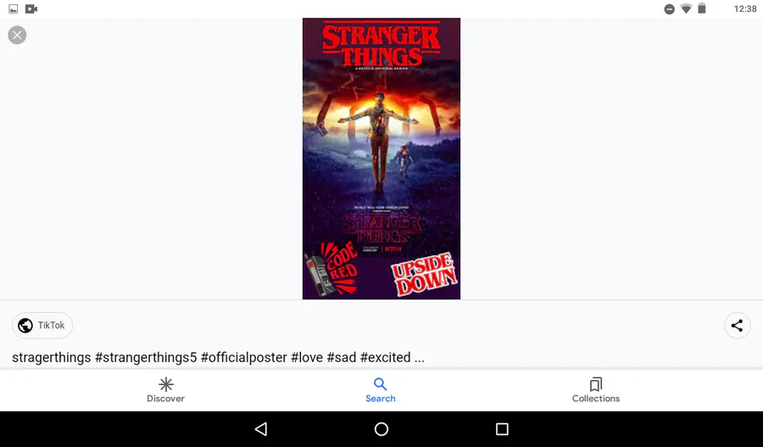
Task: Open the TikTok source chip
Action: 42,325
